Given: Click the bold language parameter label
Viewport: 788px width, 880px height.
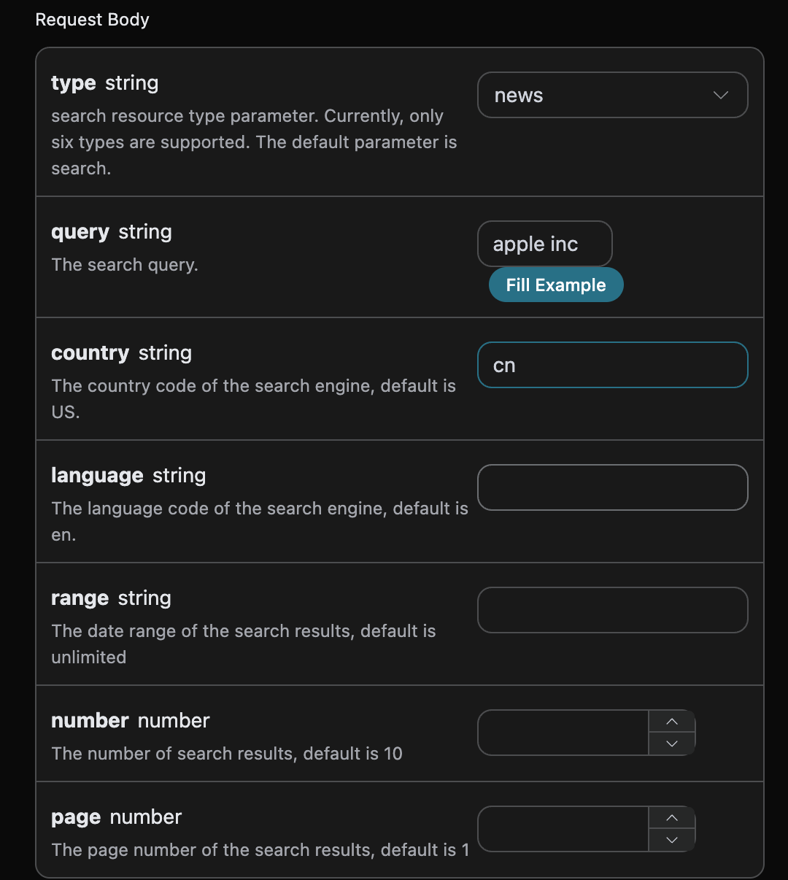Looking at the screenshot, I should click(97, 476).
